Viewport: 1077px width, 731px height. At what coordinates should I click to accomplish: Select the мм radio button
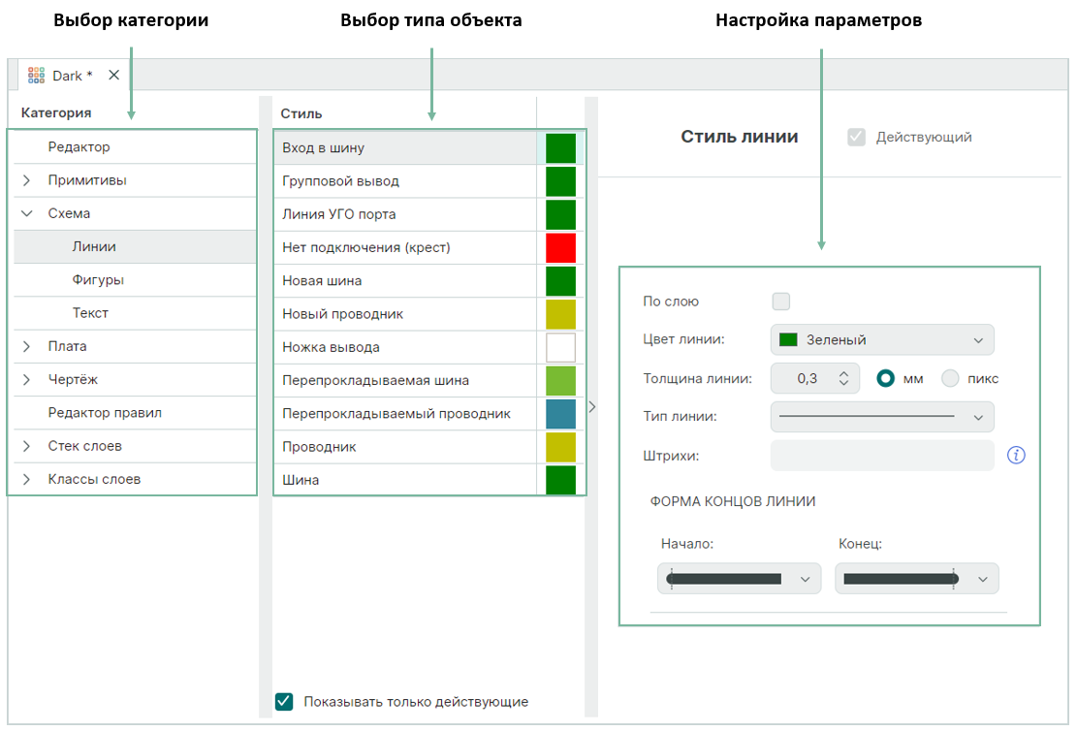point(885,378)
